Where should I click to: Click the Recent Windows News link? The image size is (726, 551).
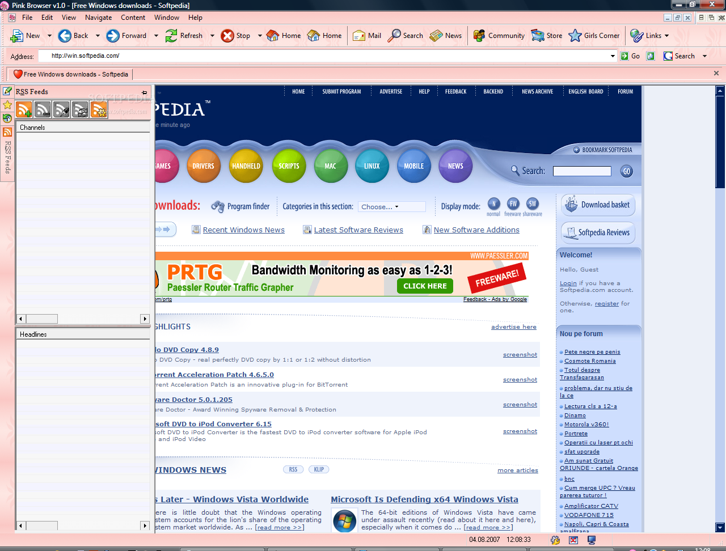tap(244, 230)
